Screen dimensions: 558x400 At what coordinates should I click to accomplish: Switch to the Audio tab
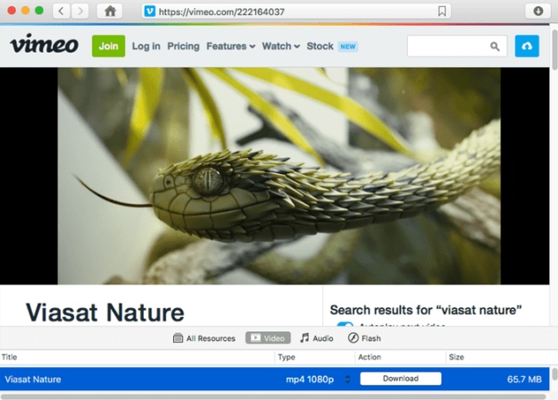[317, 338]
